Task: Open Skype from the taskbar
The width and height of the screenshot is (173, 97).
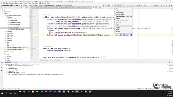Action: click(42, 92)
